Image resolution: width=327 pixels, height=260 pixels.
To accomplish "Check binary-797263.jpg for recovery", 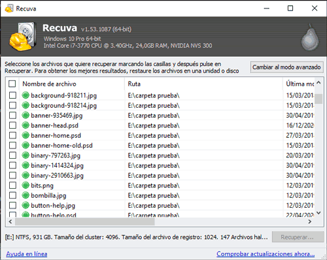I will coord(12,155).
